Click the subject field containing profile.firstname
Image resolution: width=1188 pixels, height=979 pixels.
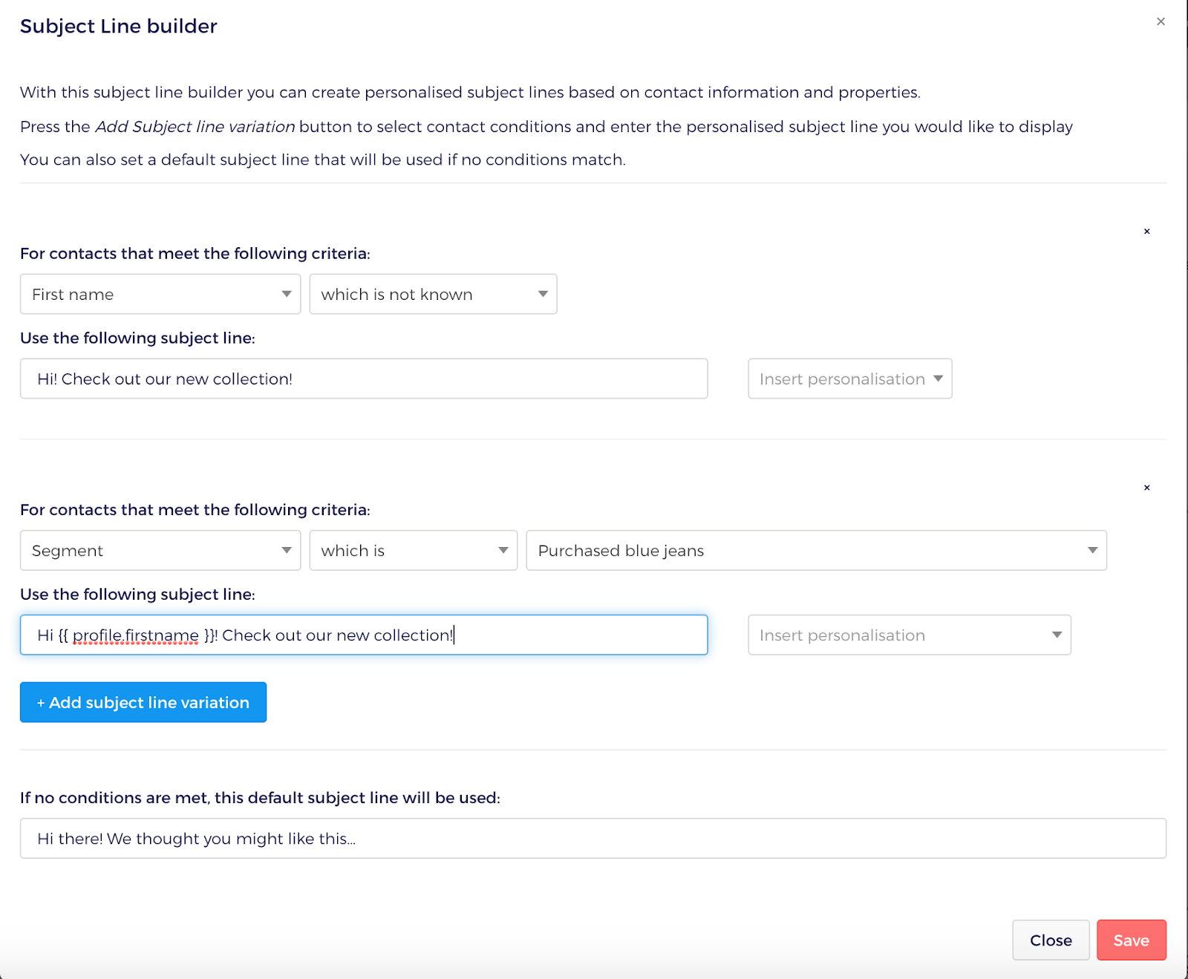click(364, 635)
